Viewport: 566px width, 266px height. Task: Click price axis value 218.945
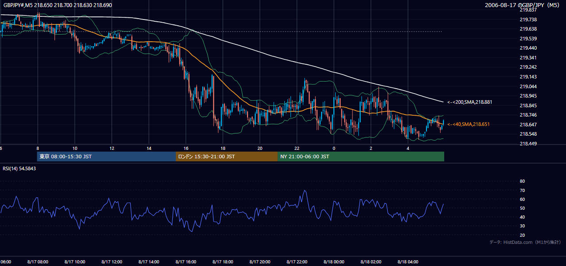click(528, 96)
